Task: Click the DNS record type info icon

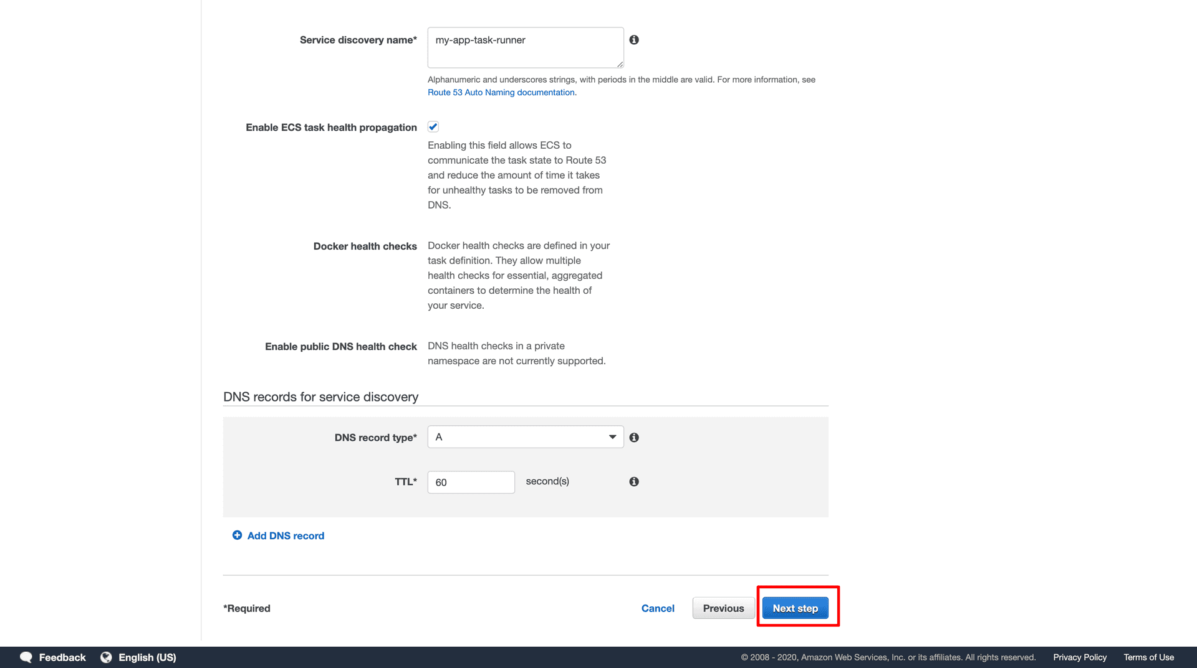Action: 634,438
